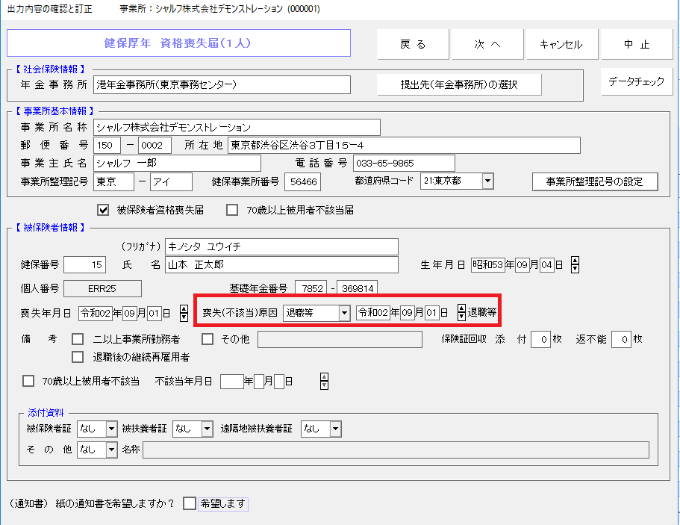Tick the 希望します paper notice checkbox

(190, 503)
